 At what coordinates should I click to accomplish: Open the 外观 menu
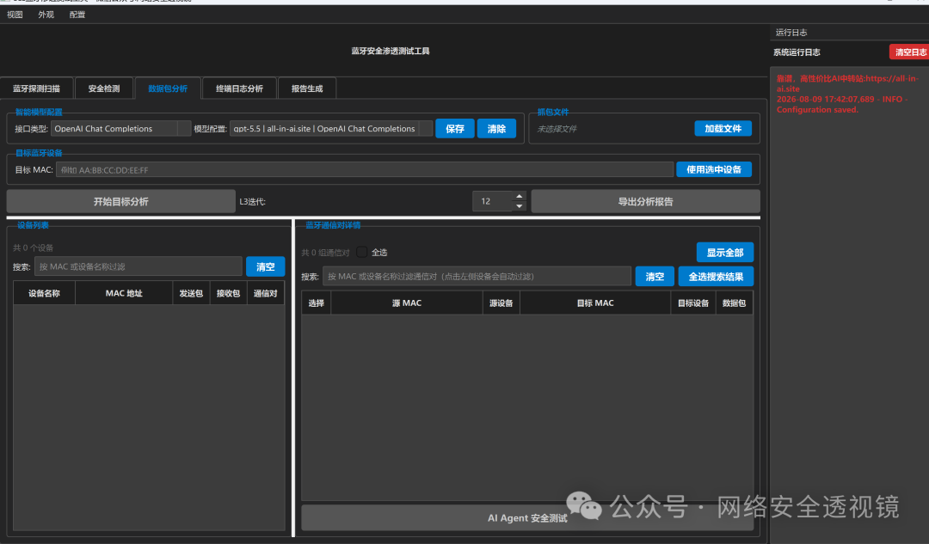coord(46,15)
